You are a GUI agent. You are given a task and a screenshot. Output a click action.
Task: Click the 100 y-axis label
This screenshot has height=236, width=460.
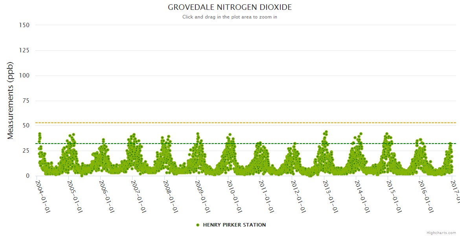point(24,76)
